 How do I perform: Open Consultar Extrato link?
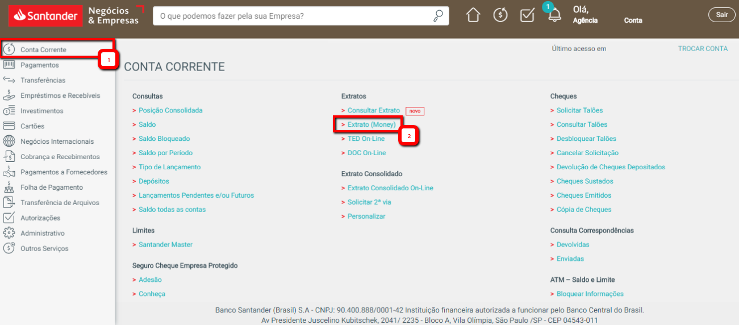[x=374, y=110]
